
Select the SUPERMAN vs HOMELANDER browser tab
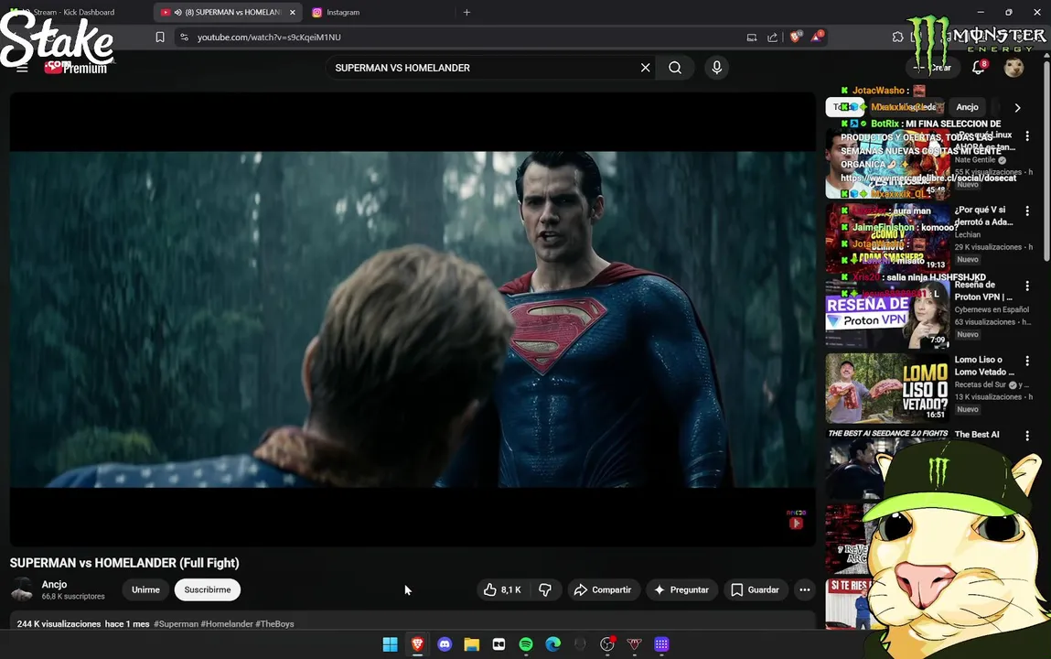tap(228, 12)
